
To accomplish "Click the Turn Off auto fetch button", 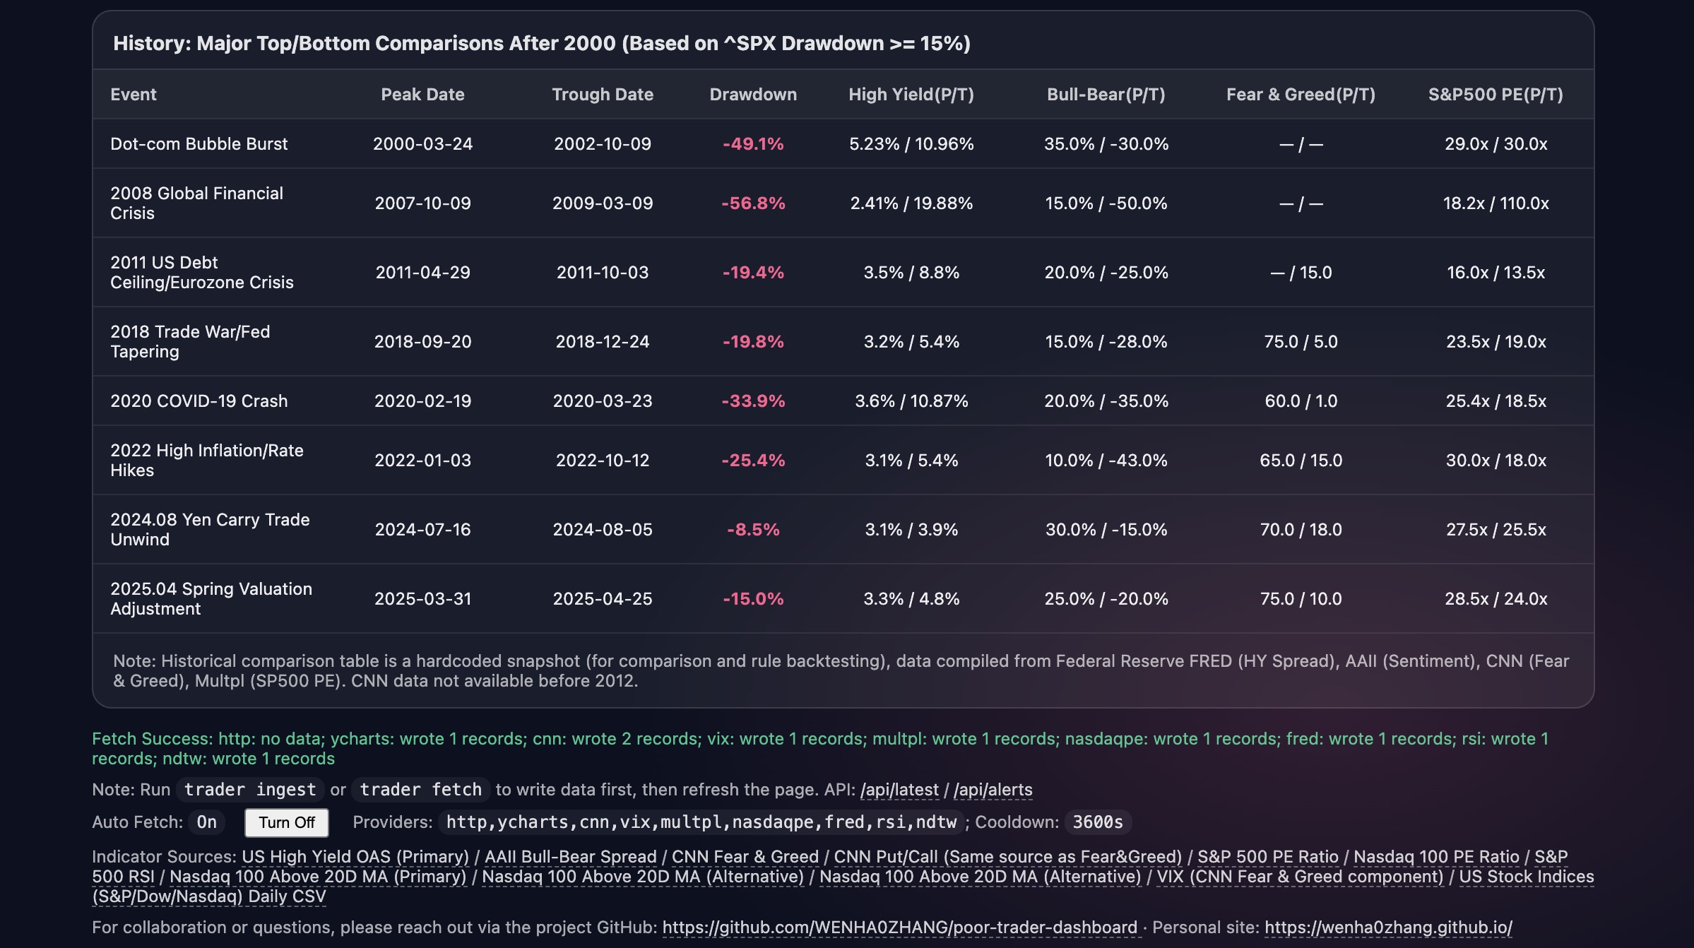I will click(x=285, y=822).
